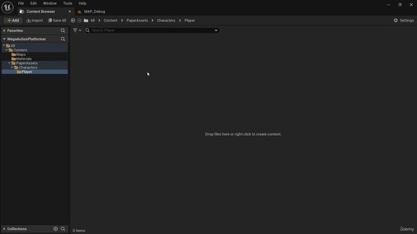Viewport: 417px width, 234px height.
Task: Search within Favorites
Action: pos(63,31)
